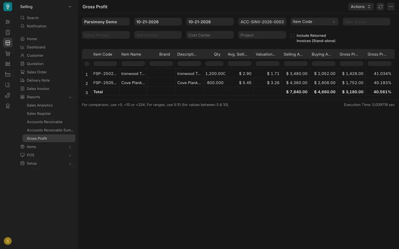Screen dimensions: 399x249
Task: Open the Projects gantt chart module icon
Action: point(8,85)
